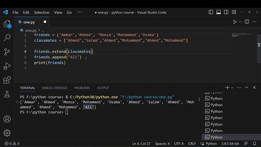261x147 pixels.
Task: Click the terminal output scrollbar
Action: point(199,99)
